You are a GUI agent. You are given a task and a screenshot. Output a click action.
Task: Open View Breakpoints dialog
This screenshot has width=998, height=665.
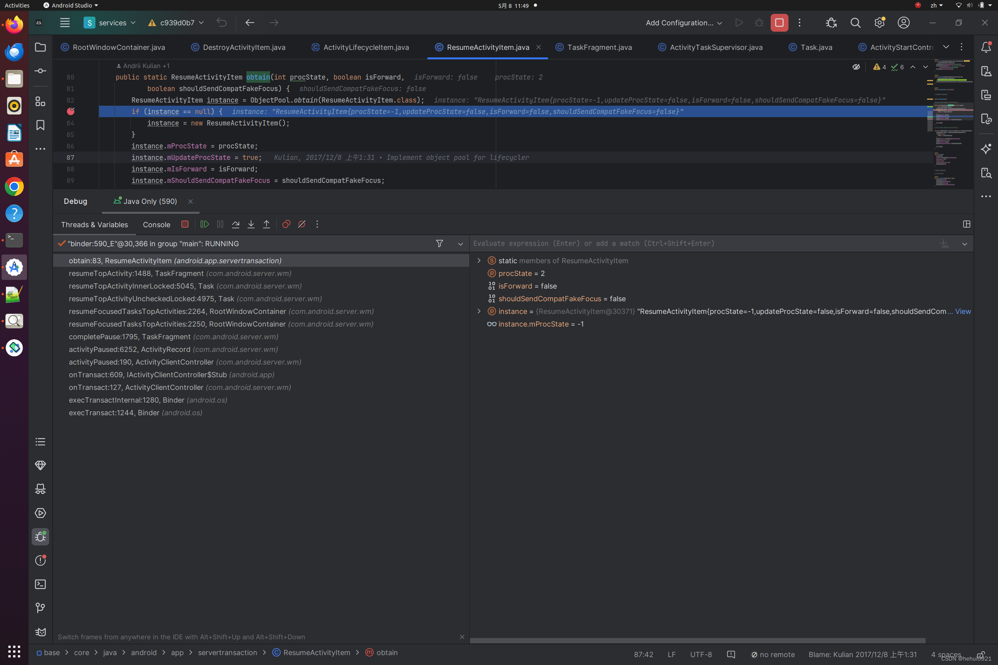[286, 224]
